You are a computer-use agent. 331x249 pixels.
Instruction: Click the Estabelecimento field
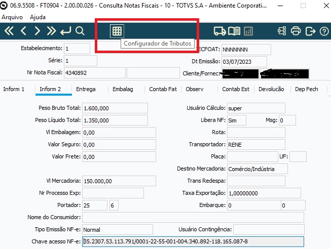tap(77, 49)
